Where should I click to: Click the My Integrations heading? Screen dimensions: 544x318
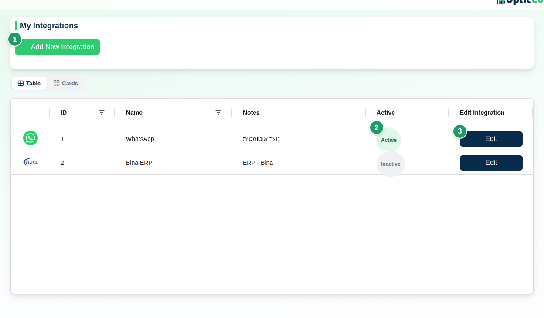tap(49, 26)
